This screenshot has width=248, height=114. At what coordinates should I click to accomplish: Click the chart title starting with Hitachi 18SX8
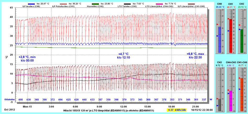point(108,110)
